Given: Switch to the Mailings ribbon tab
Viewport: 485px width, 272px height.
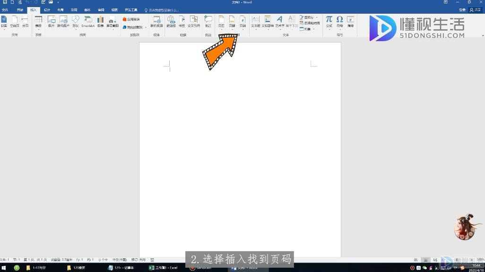Looking at the screenshot, I should [x=87, y=10].
